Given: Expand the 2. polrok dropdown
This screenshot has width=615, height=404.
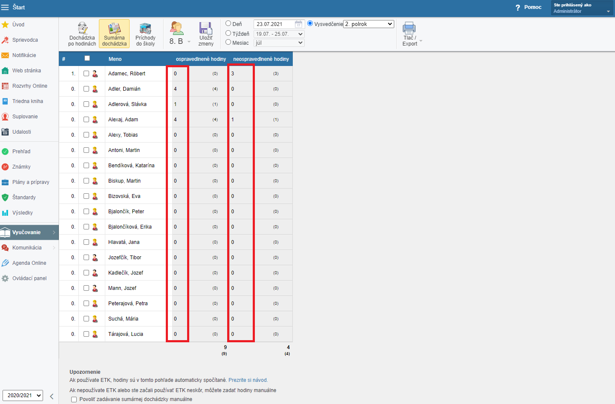Looking at the screenshot, I should coord(369,24).
